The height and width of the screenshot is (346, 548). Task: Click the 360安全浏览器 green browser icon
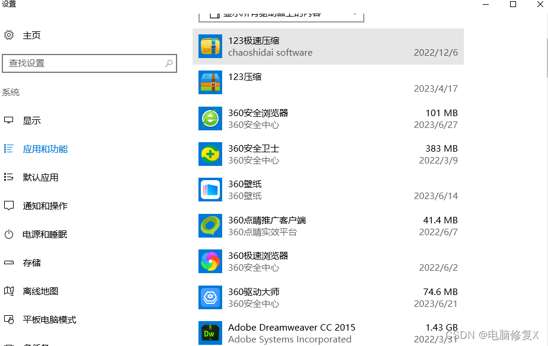click(x=210, y=118)
